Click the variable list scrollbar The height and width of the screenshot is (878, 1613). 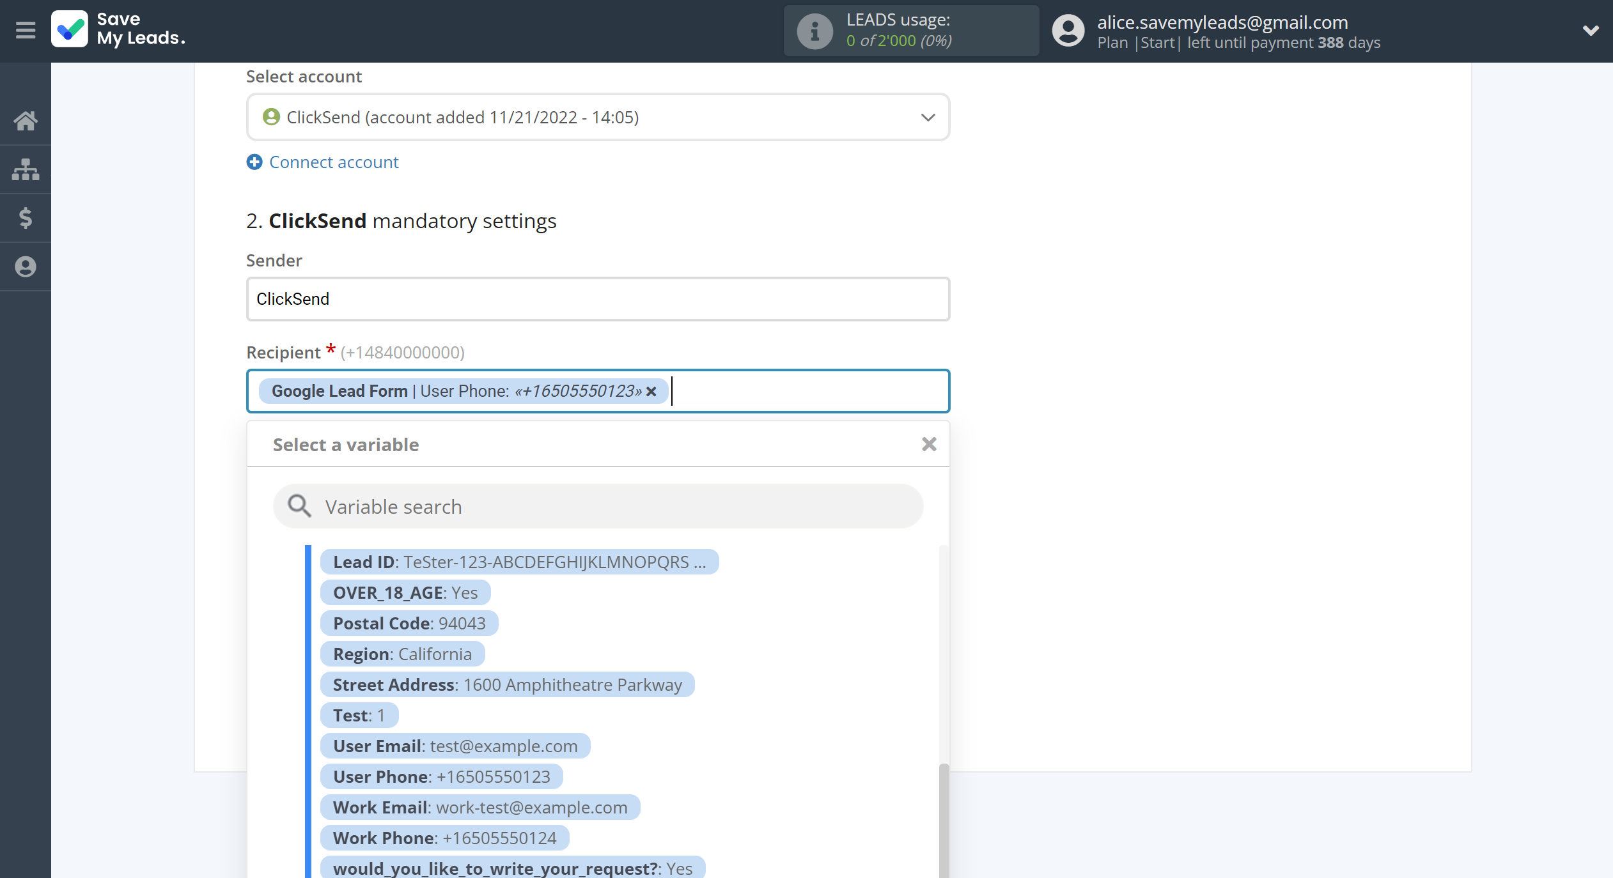click(944, 820)
